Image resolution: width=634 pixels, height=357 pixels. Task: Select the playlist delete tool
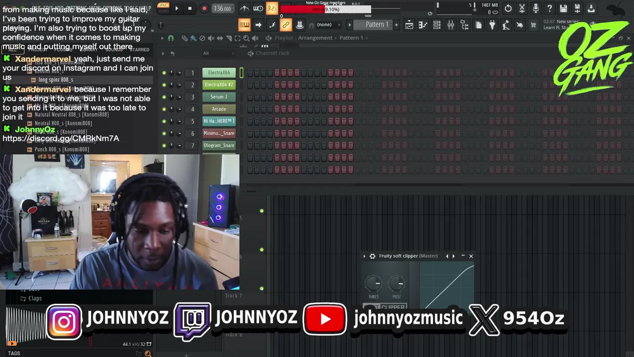tap(202, 38)
